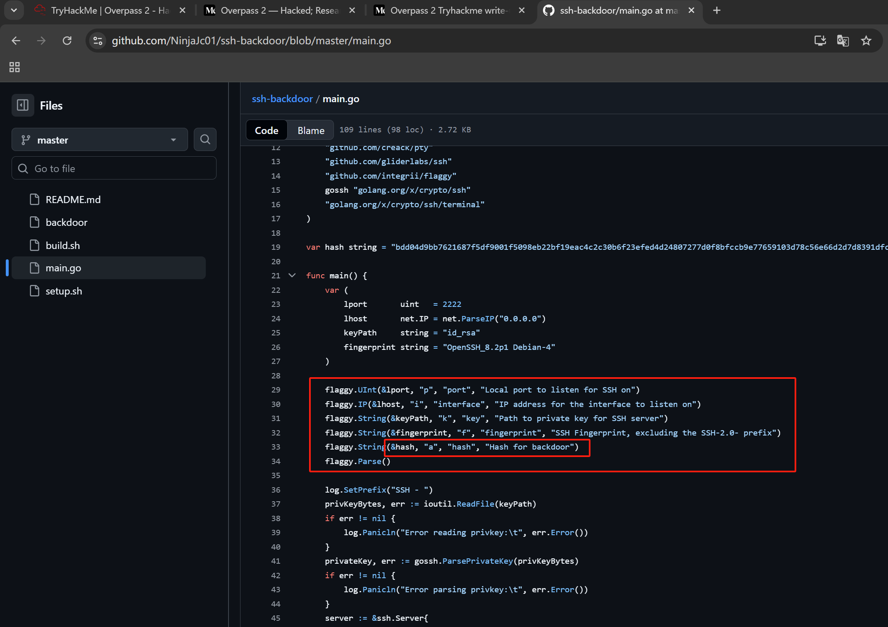Click ioutil.ReadFile(keyPath) on line 37

[480, 504]
